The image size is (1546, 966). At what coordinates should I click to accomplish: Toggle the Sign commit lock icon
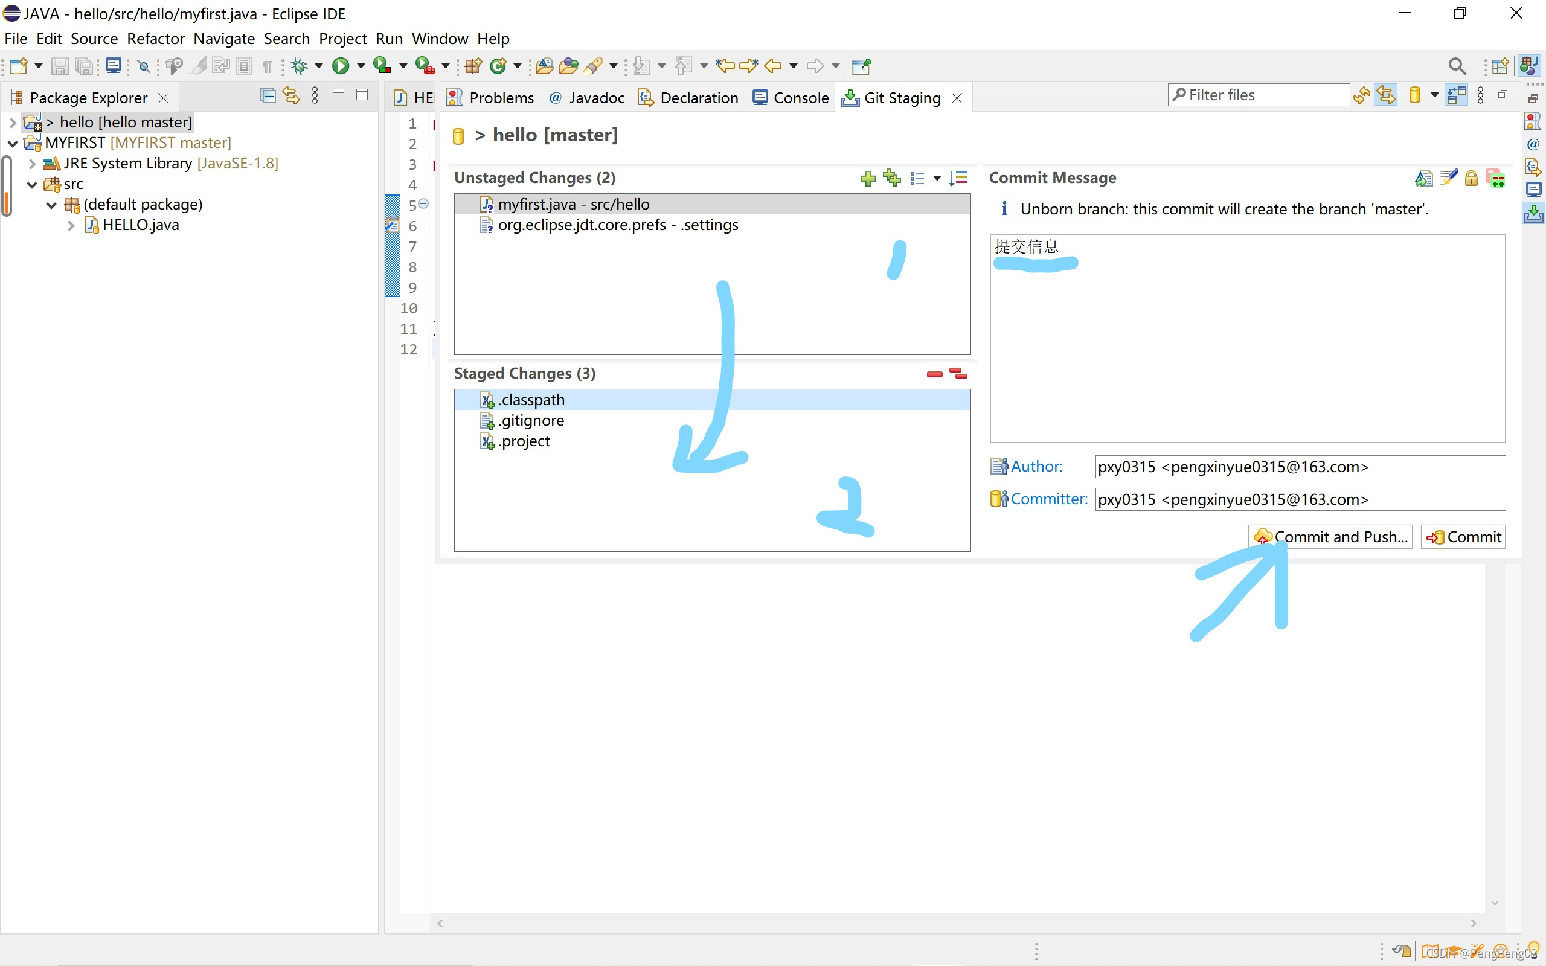[x=1471, y=178]
